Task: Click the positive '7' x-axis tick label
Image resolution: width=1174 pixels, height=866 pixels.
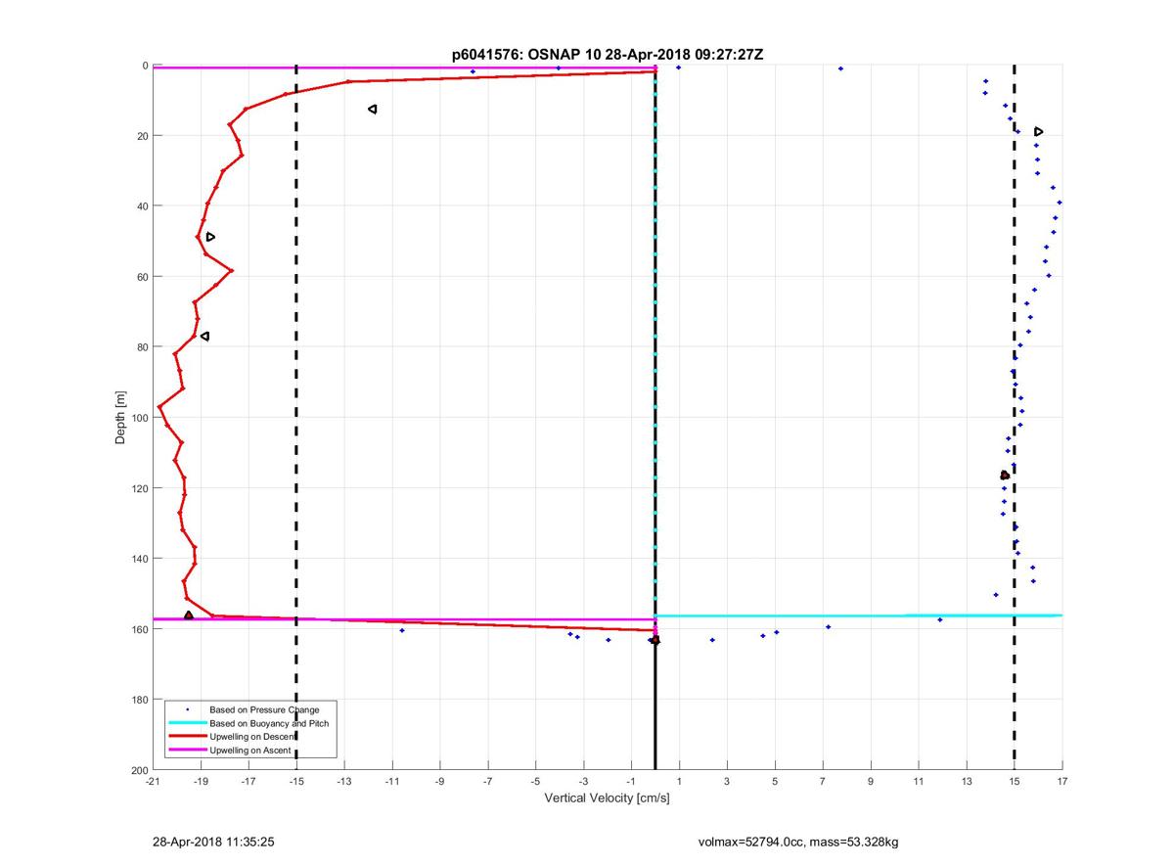Action: [x=823, y=782]
